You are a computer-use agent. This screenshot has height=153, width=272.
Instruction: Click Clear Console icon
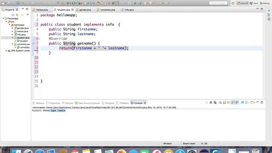point(220,102)
